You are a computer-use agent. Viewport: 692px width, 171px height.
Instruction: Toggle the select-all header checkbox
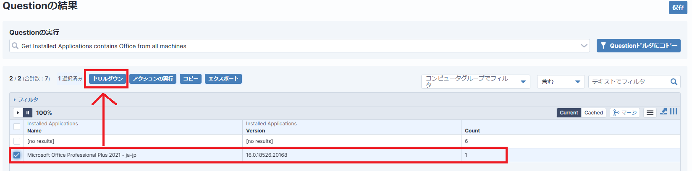click(x=17, y=127)
